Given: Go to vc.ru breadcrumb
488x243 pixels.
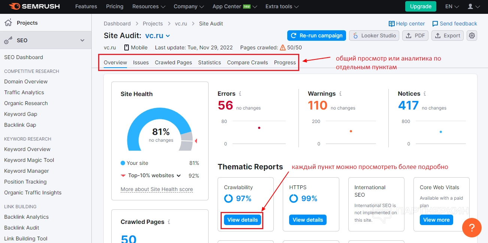Looking at the screenshot, I should 181,24.
